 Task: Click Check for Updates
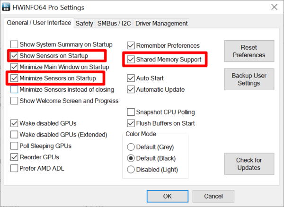249,164
